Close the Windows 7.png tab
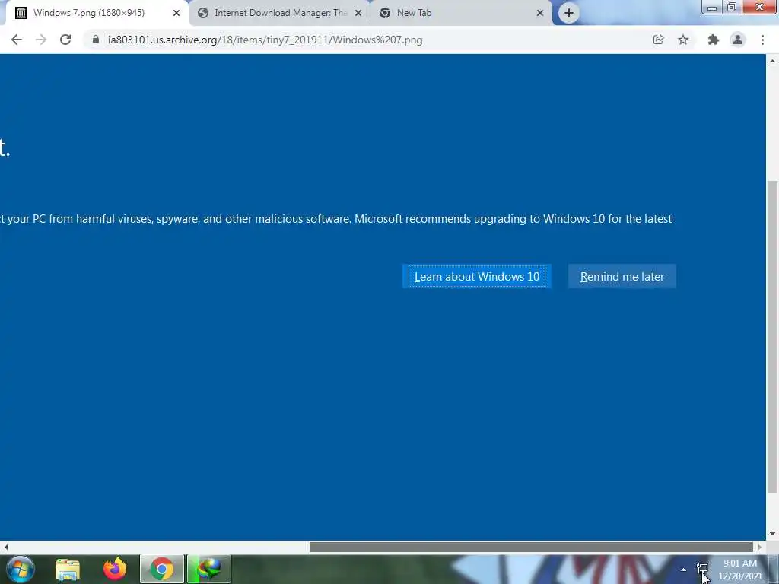779x584 pixels. [x=176, y=13]
